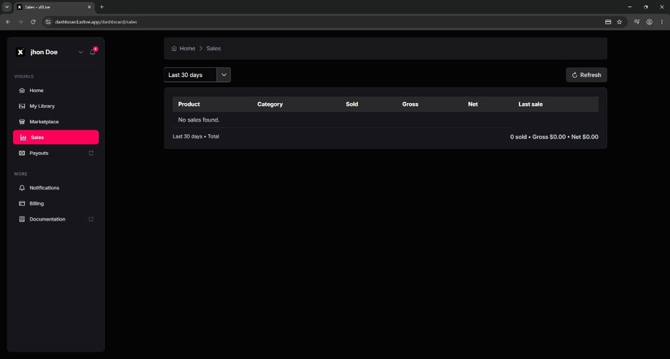Click the payment methods card icon in the address bar
The height and width of the screenshot is (359, 670).
tap(608, 22)
